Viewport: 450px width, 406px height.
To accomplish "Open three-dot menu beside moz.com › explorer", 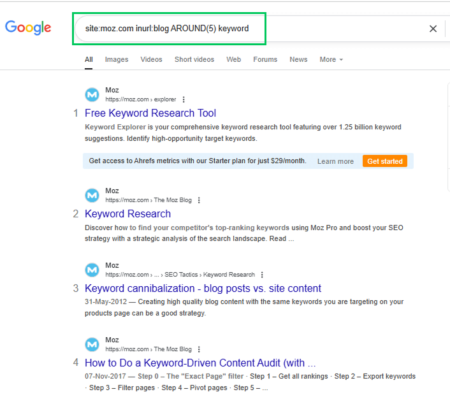I will [184, 99].
